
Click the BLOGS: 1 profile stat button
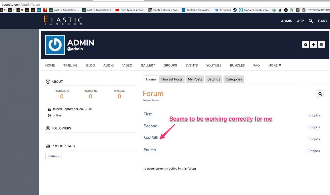(x=54, y=156)
